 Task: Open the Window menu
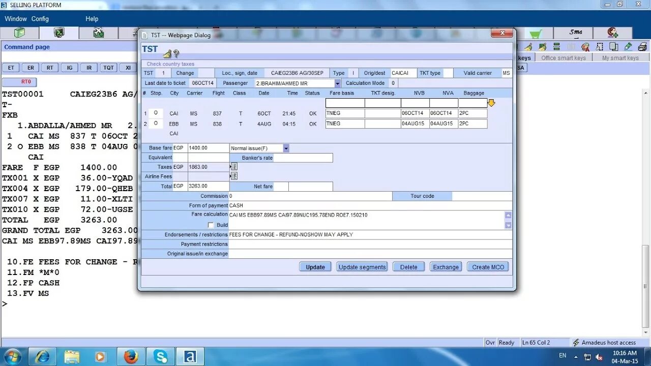tap(16, 19)
